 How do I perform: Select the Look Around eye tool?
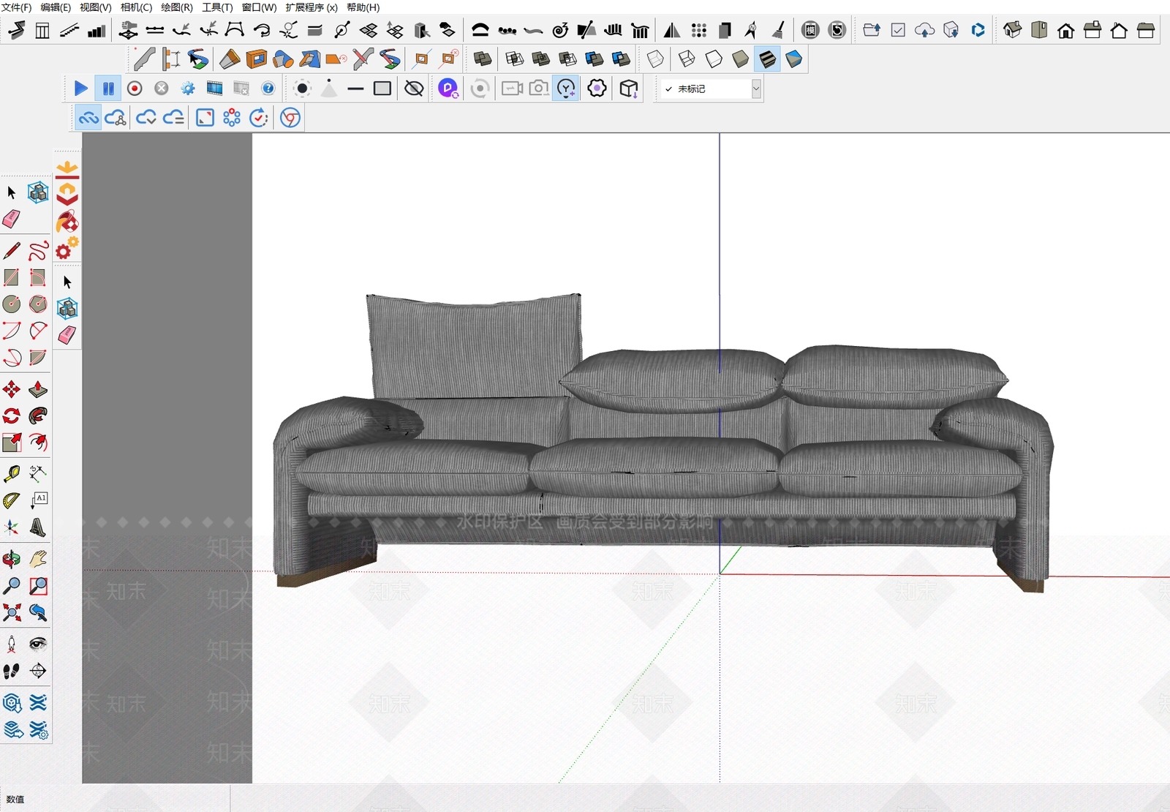point(38,644)
